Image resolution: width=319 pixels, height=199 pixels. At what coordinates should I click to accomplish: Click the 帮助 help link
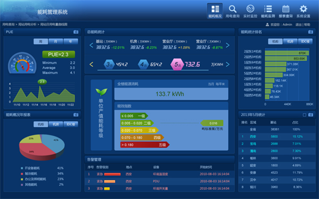307,25
